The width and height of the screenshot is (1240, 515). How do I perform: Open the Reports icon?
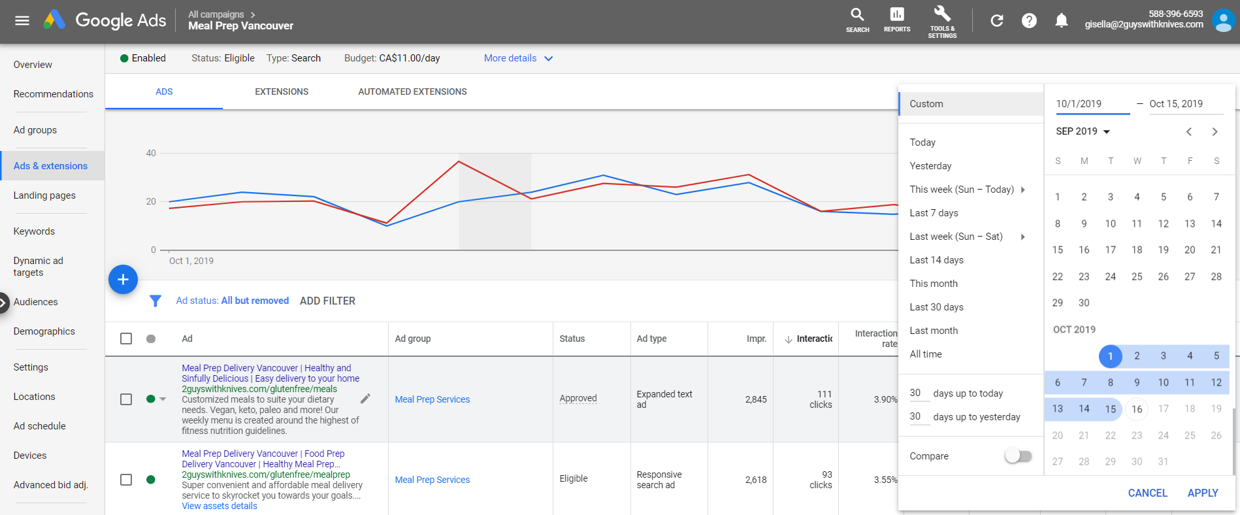[896, 15]
